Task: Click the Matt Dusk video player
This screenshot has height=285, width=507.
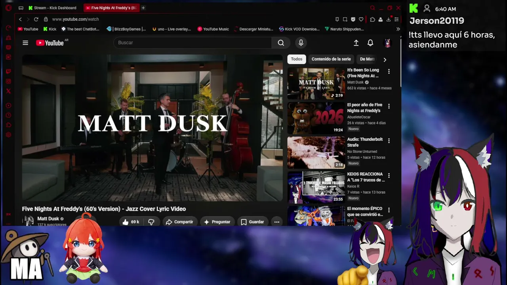Action: (152, 127)
